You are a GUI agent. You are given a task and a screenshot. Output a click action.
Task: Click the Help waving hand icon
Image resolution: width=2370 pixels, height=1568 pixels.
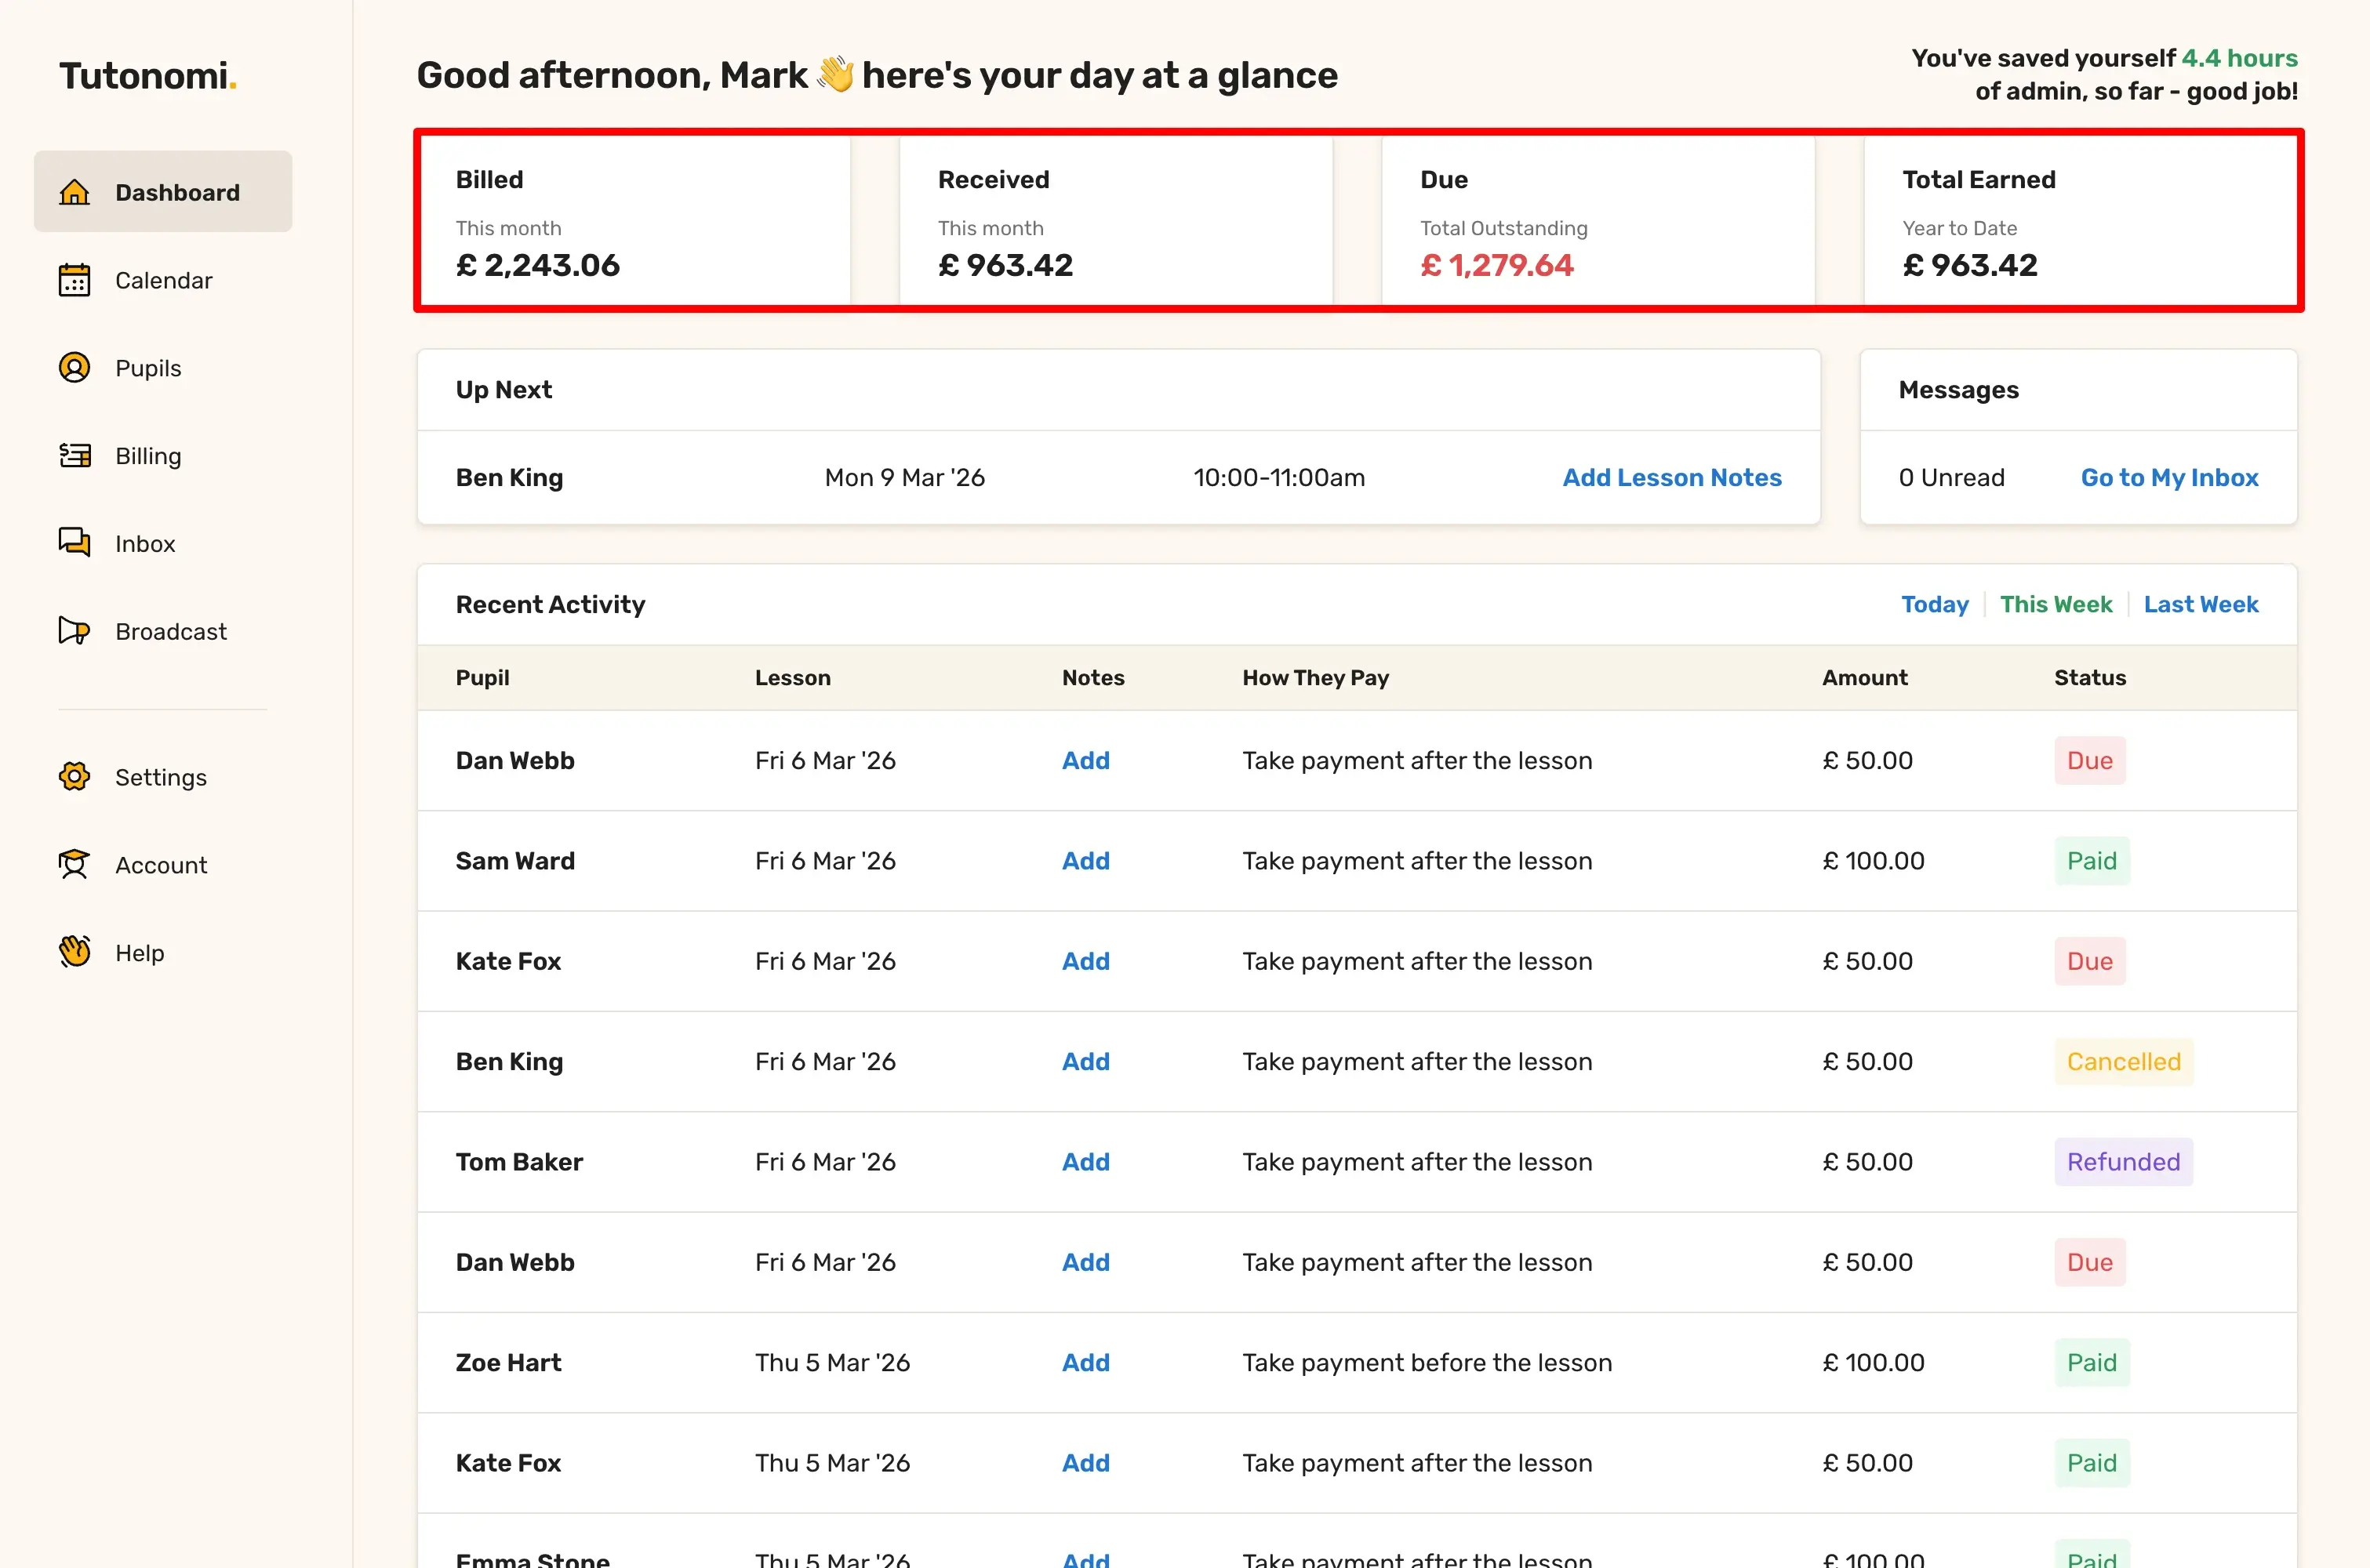pyautogui.click(x=74, y=952)
